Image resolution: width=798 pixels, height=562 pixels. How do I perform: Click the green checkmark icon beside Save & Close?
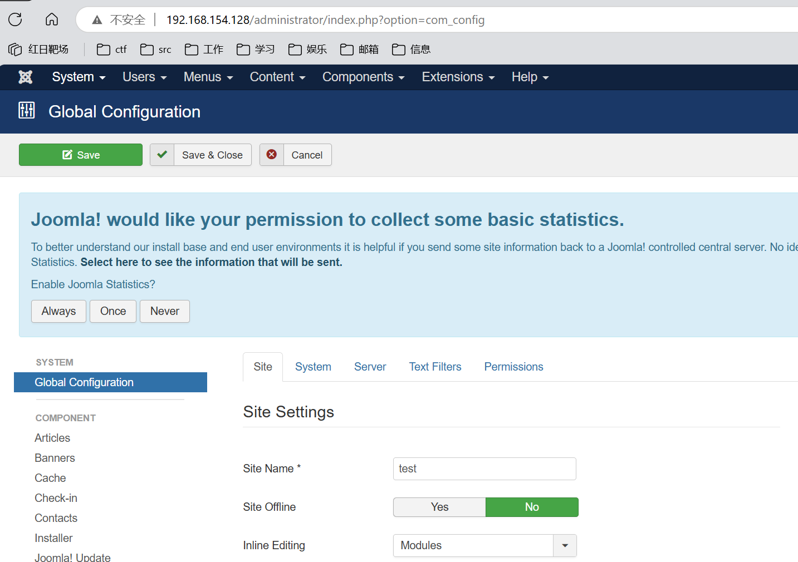(x=162, y=155)
